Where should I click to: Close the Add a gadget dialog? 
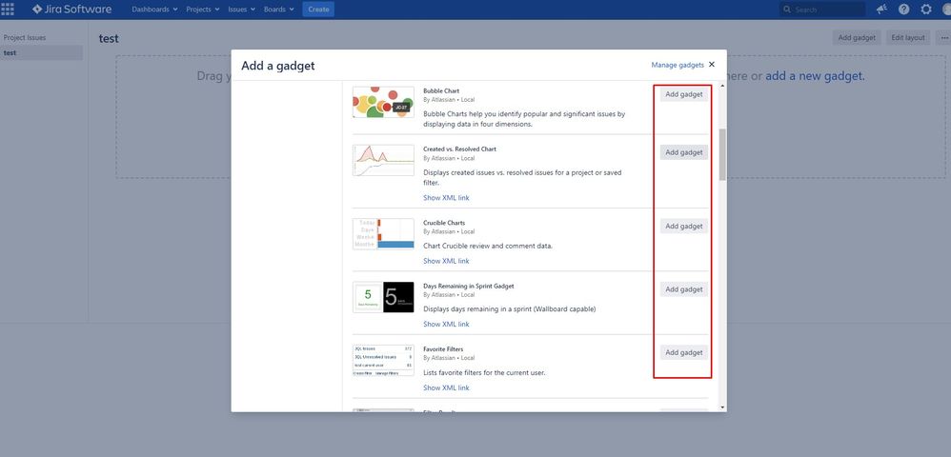(x=712, y=64)
